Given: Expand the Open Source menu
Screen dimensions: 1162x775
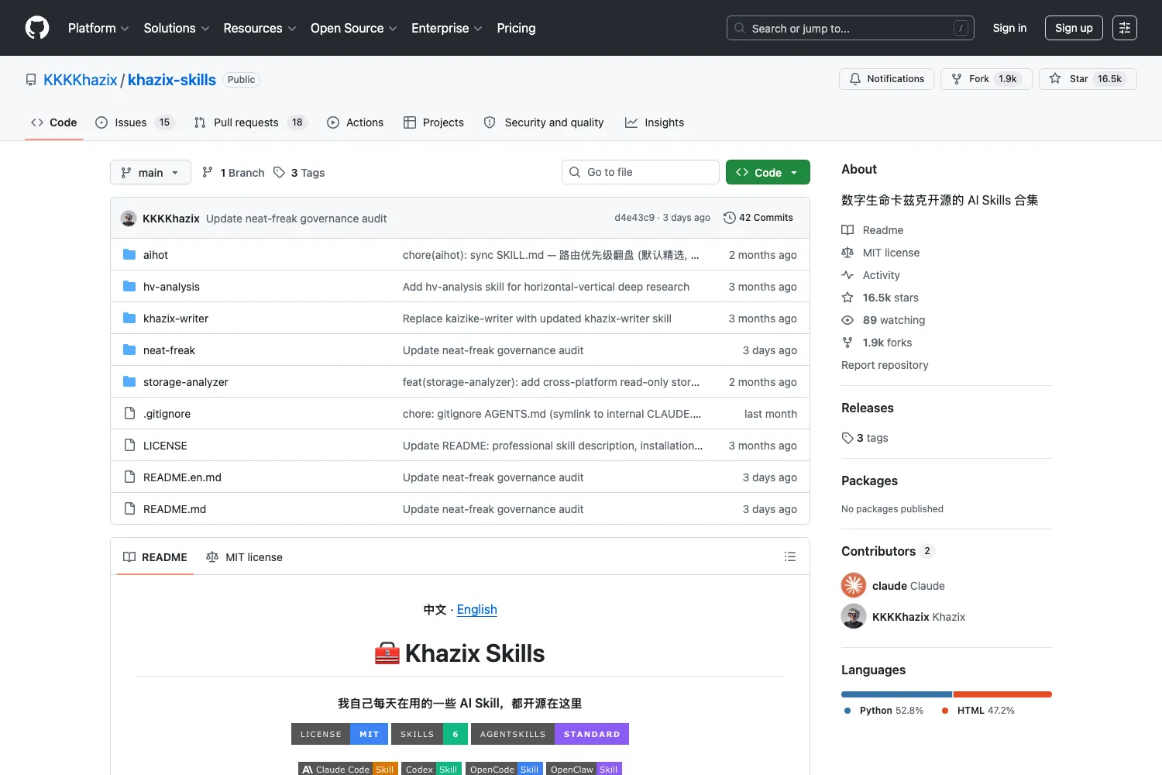Looking at the screenshot, I should 354,28.
